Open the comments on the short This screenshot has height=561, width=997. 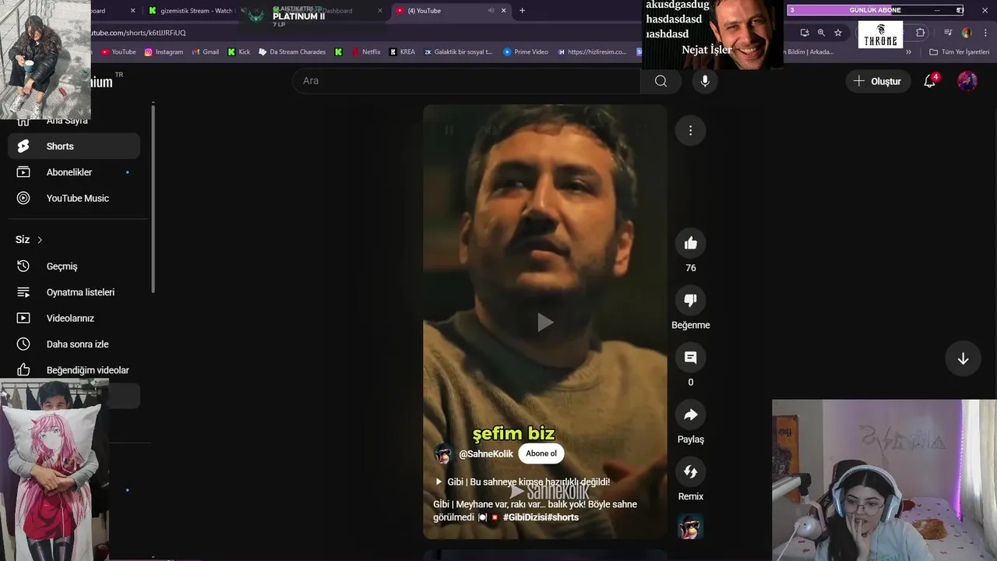click(690, 358)
